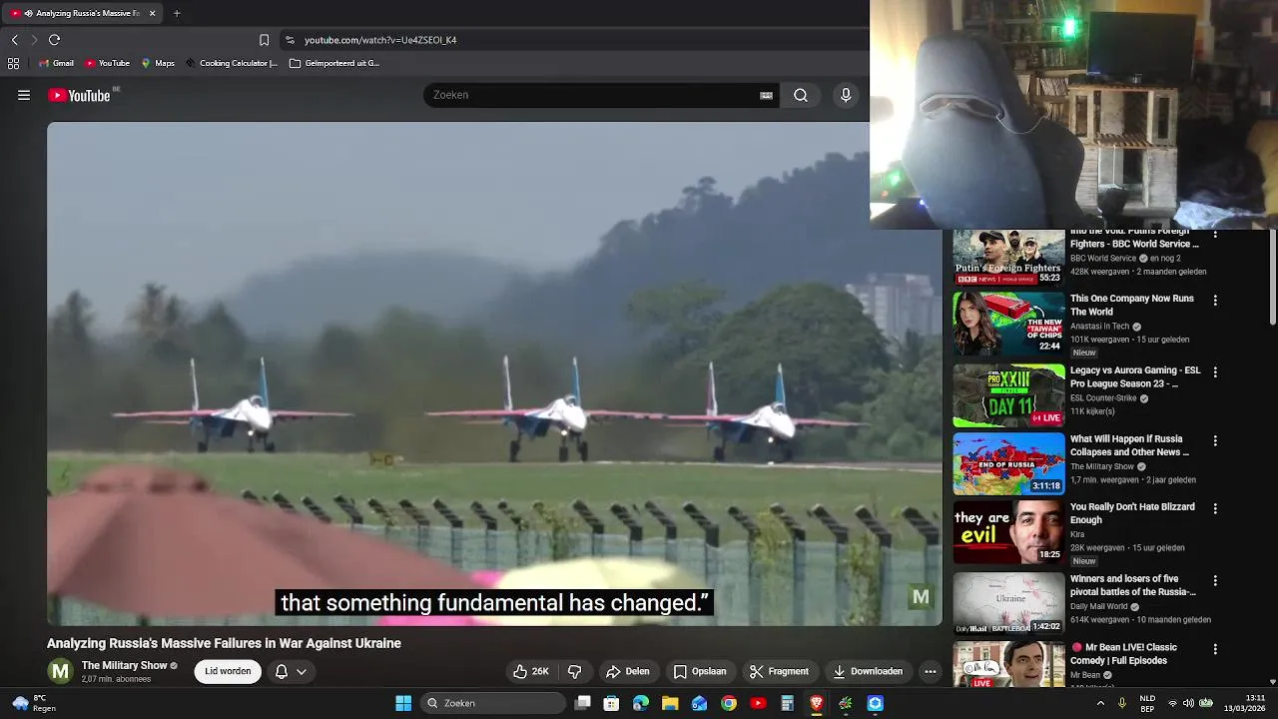The width and height of the screenshot is (1278, 719).
Task: Click the 'Downloaden' button
Action: point(868,671)
